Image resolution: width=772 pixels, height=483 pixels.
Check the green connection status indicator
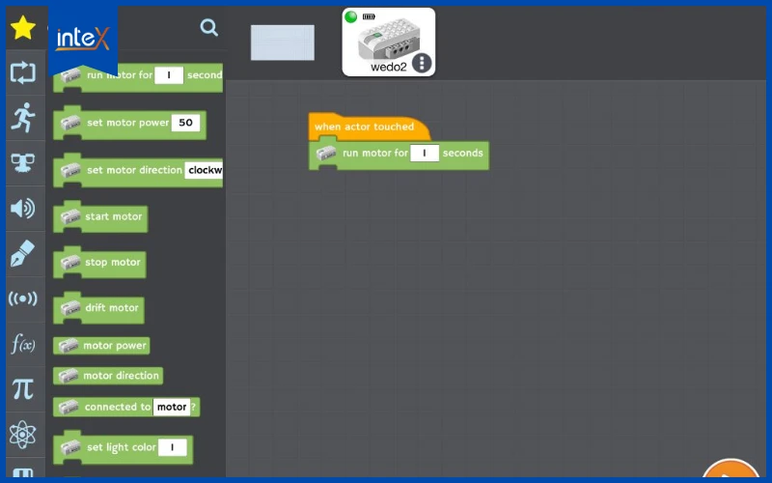coord(350,16)
